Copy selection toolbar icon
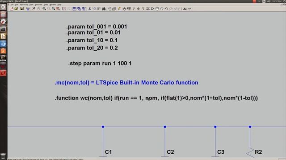The width and height of the screenshot is (286, 160). [94, 9]
